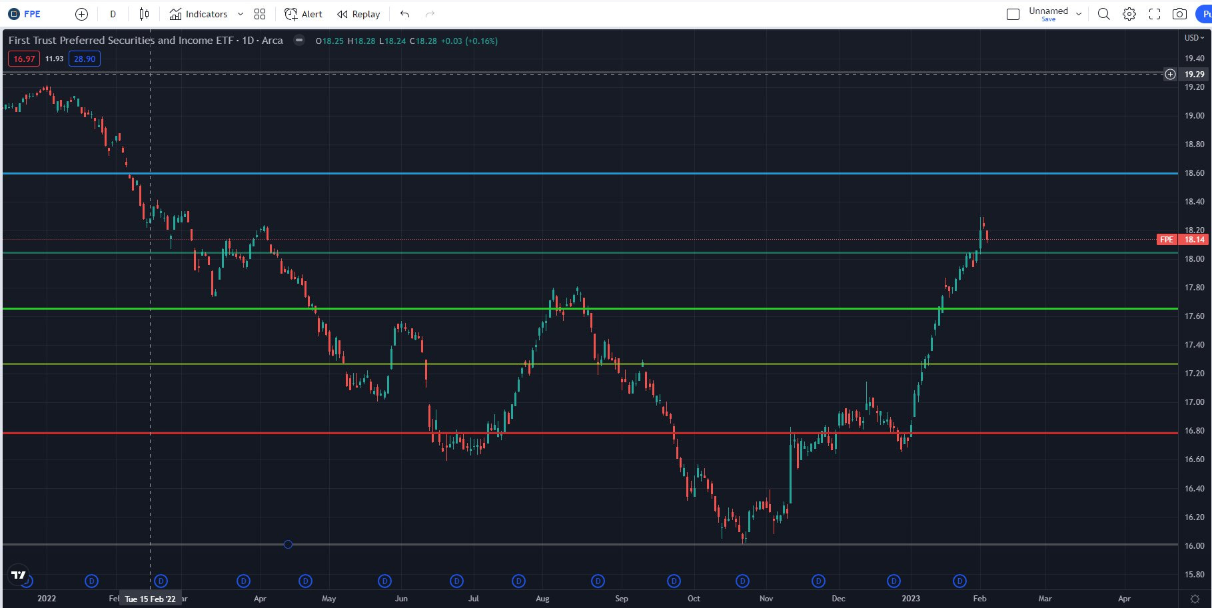Click the dividend D marker just before Aug
Image resolution: width=1212 pixels, height=608 pixels.
click(518, 581)
